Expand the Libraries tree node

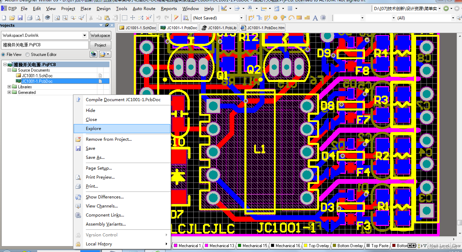9,87
